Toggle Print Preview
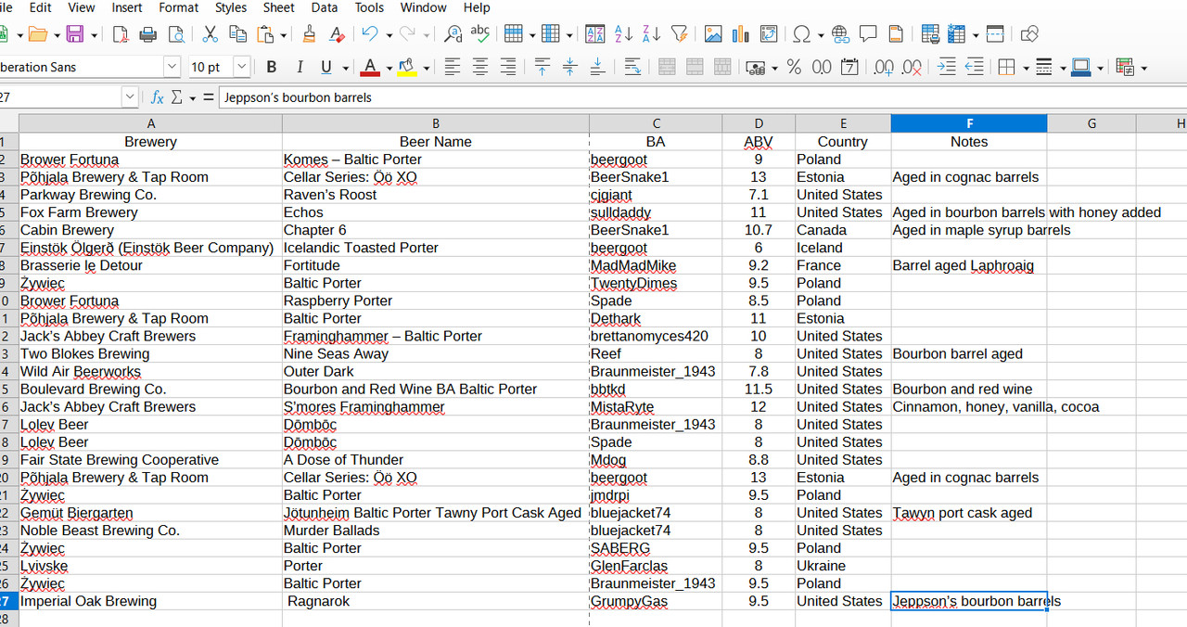Viewport: 1187px width, 627px height. pyautogui.click(x=175, y=34)
